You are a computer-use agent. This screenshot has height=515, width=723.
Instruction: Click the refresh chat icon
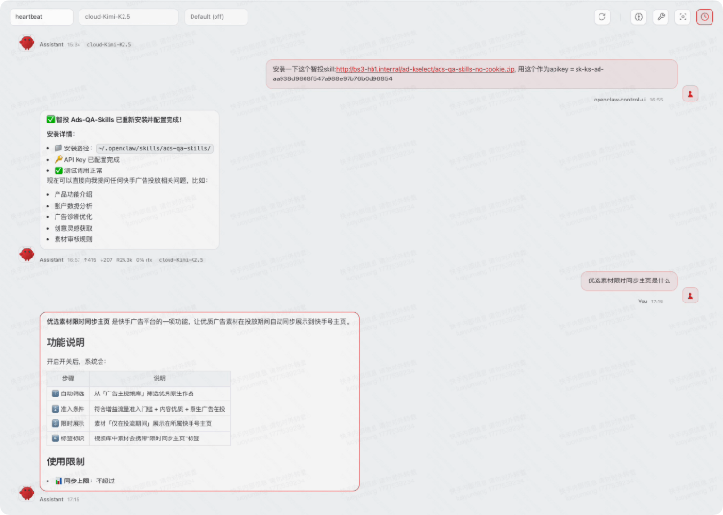(601, 17)
